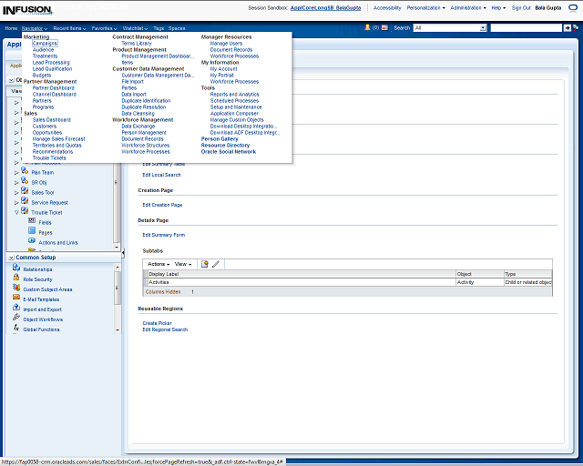Collapse the Common Setup panel
The width and height of the screenshot is (583, 466).
point(10,258)
